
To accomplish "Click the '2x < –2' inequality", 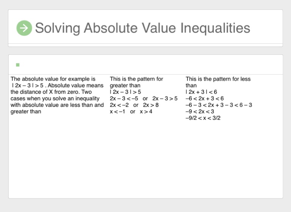I will tap(119, 105).
